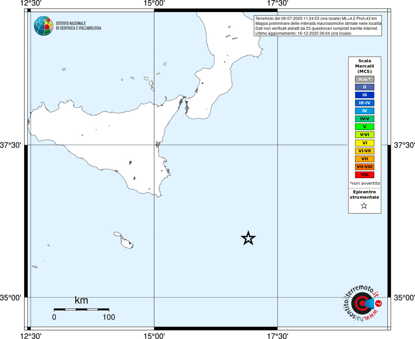Image resolution: width=415 pixels, height=339 pixels.
Task: Select the III-IV legend swatch
Action: (365, 103)
